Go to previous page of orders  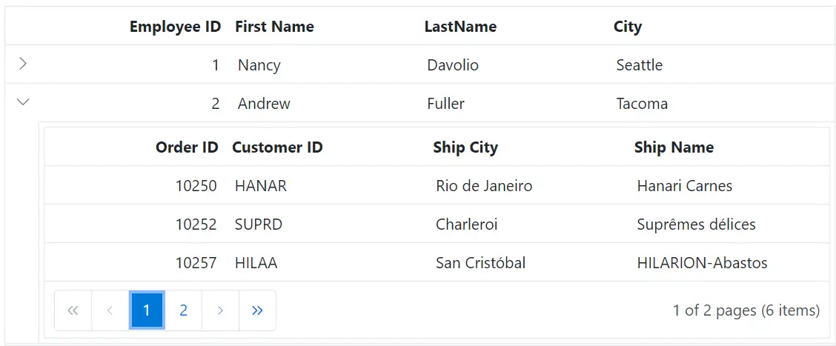[x=110, y=310]
